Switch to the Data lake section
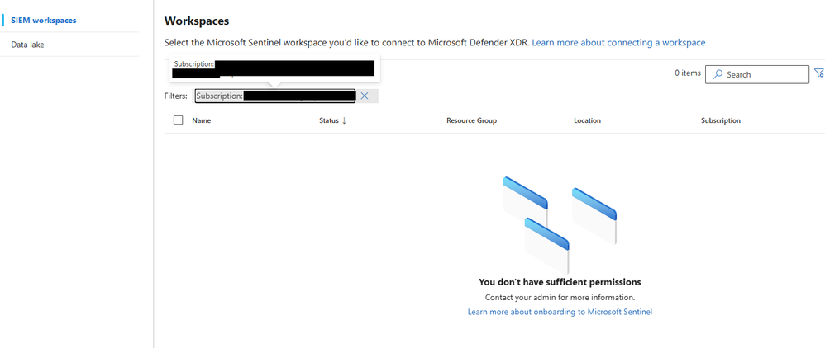 pyautogui.click(x=27, y=45)
